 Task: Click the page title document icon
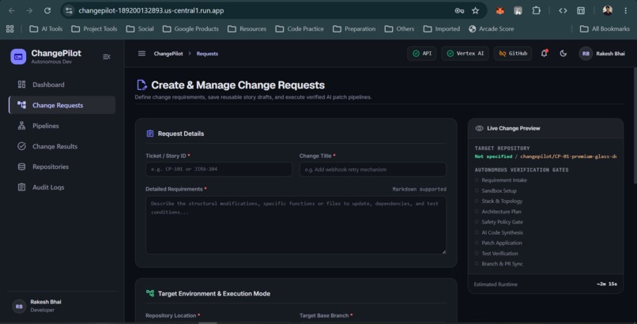click(141, 85)
